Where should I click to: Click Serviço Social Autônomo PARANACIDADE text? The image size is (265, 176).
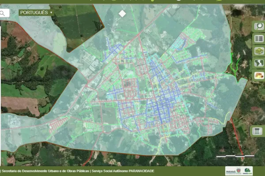[123, 171]
